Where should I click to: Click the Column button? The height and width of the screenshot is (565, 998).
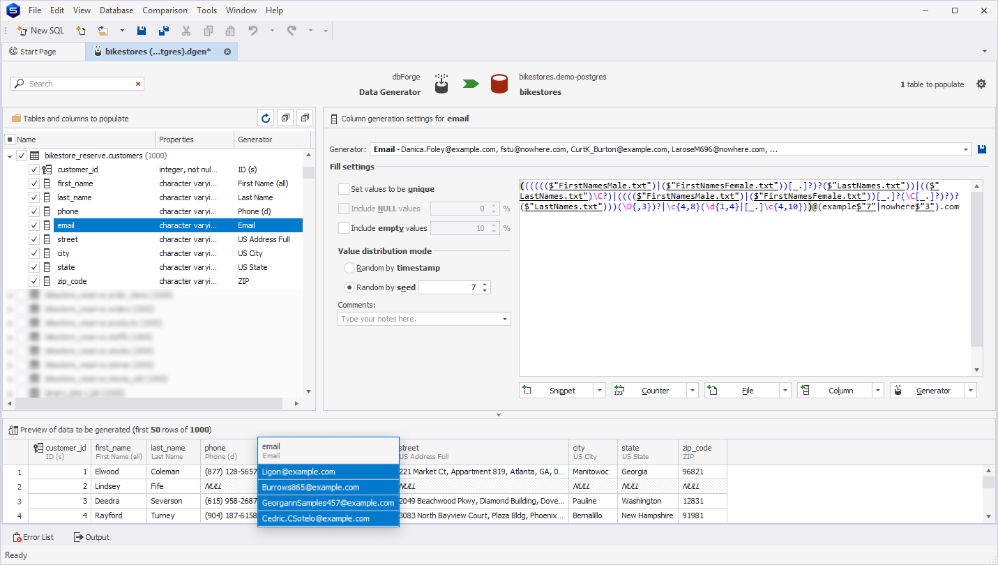[835, 391]
